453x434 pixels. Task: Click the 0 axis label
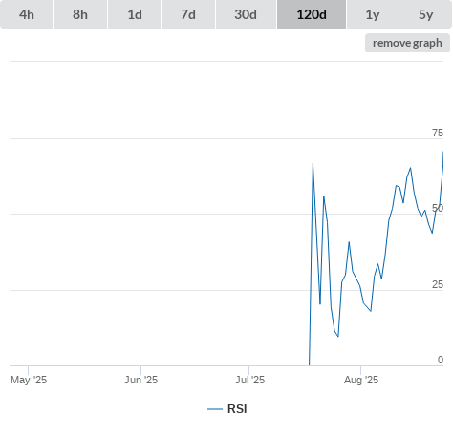441,360
